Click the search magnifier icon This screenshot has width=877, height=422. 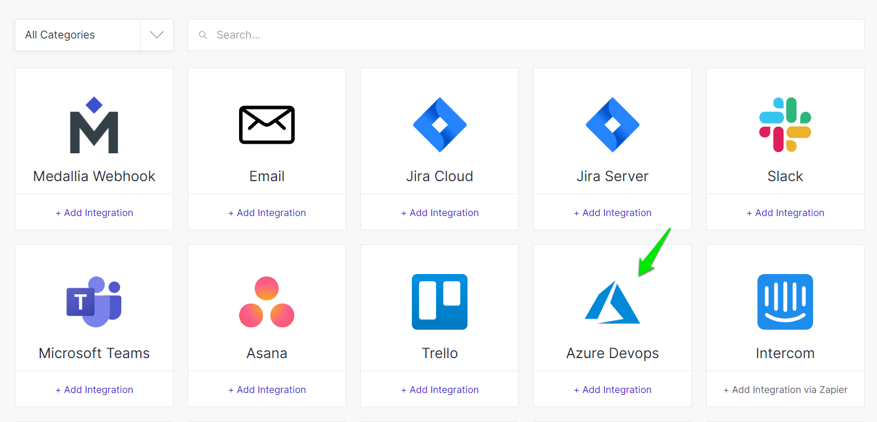[x=203, y=35]
